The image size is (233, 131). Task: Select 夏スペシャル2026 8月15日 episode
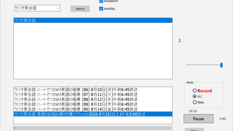(93, 114)
